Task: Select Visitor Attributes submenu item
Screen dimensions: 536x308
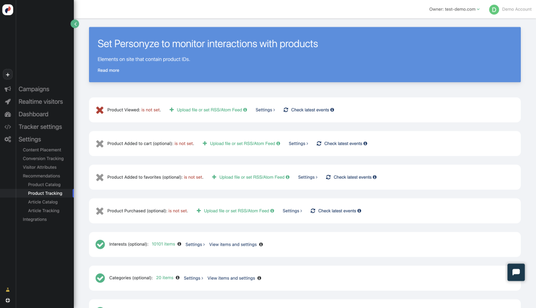Action: pyautogui.click(x=40, y=167)
